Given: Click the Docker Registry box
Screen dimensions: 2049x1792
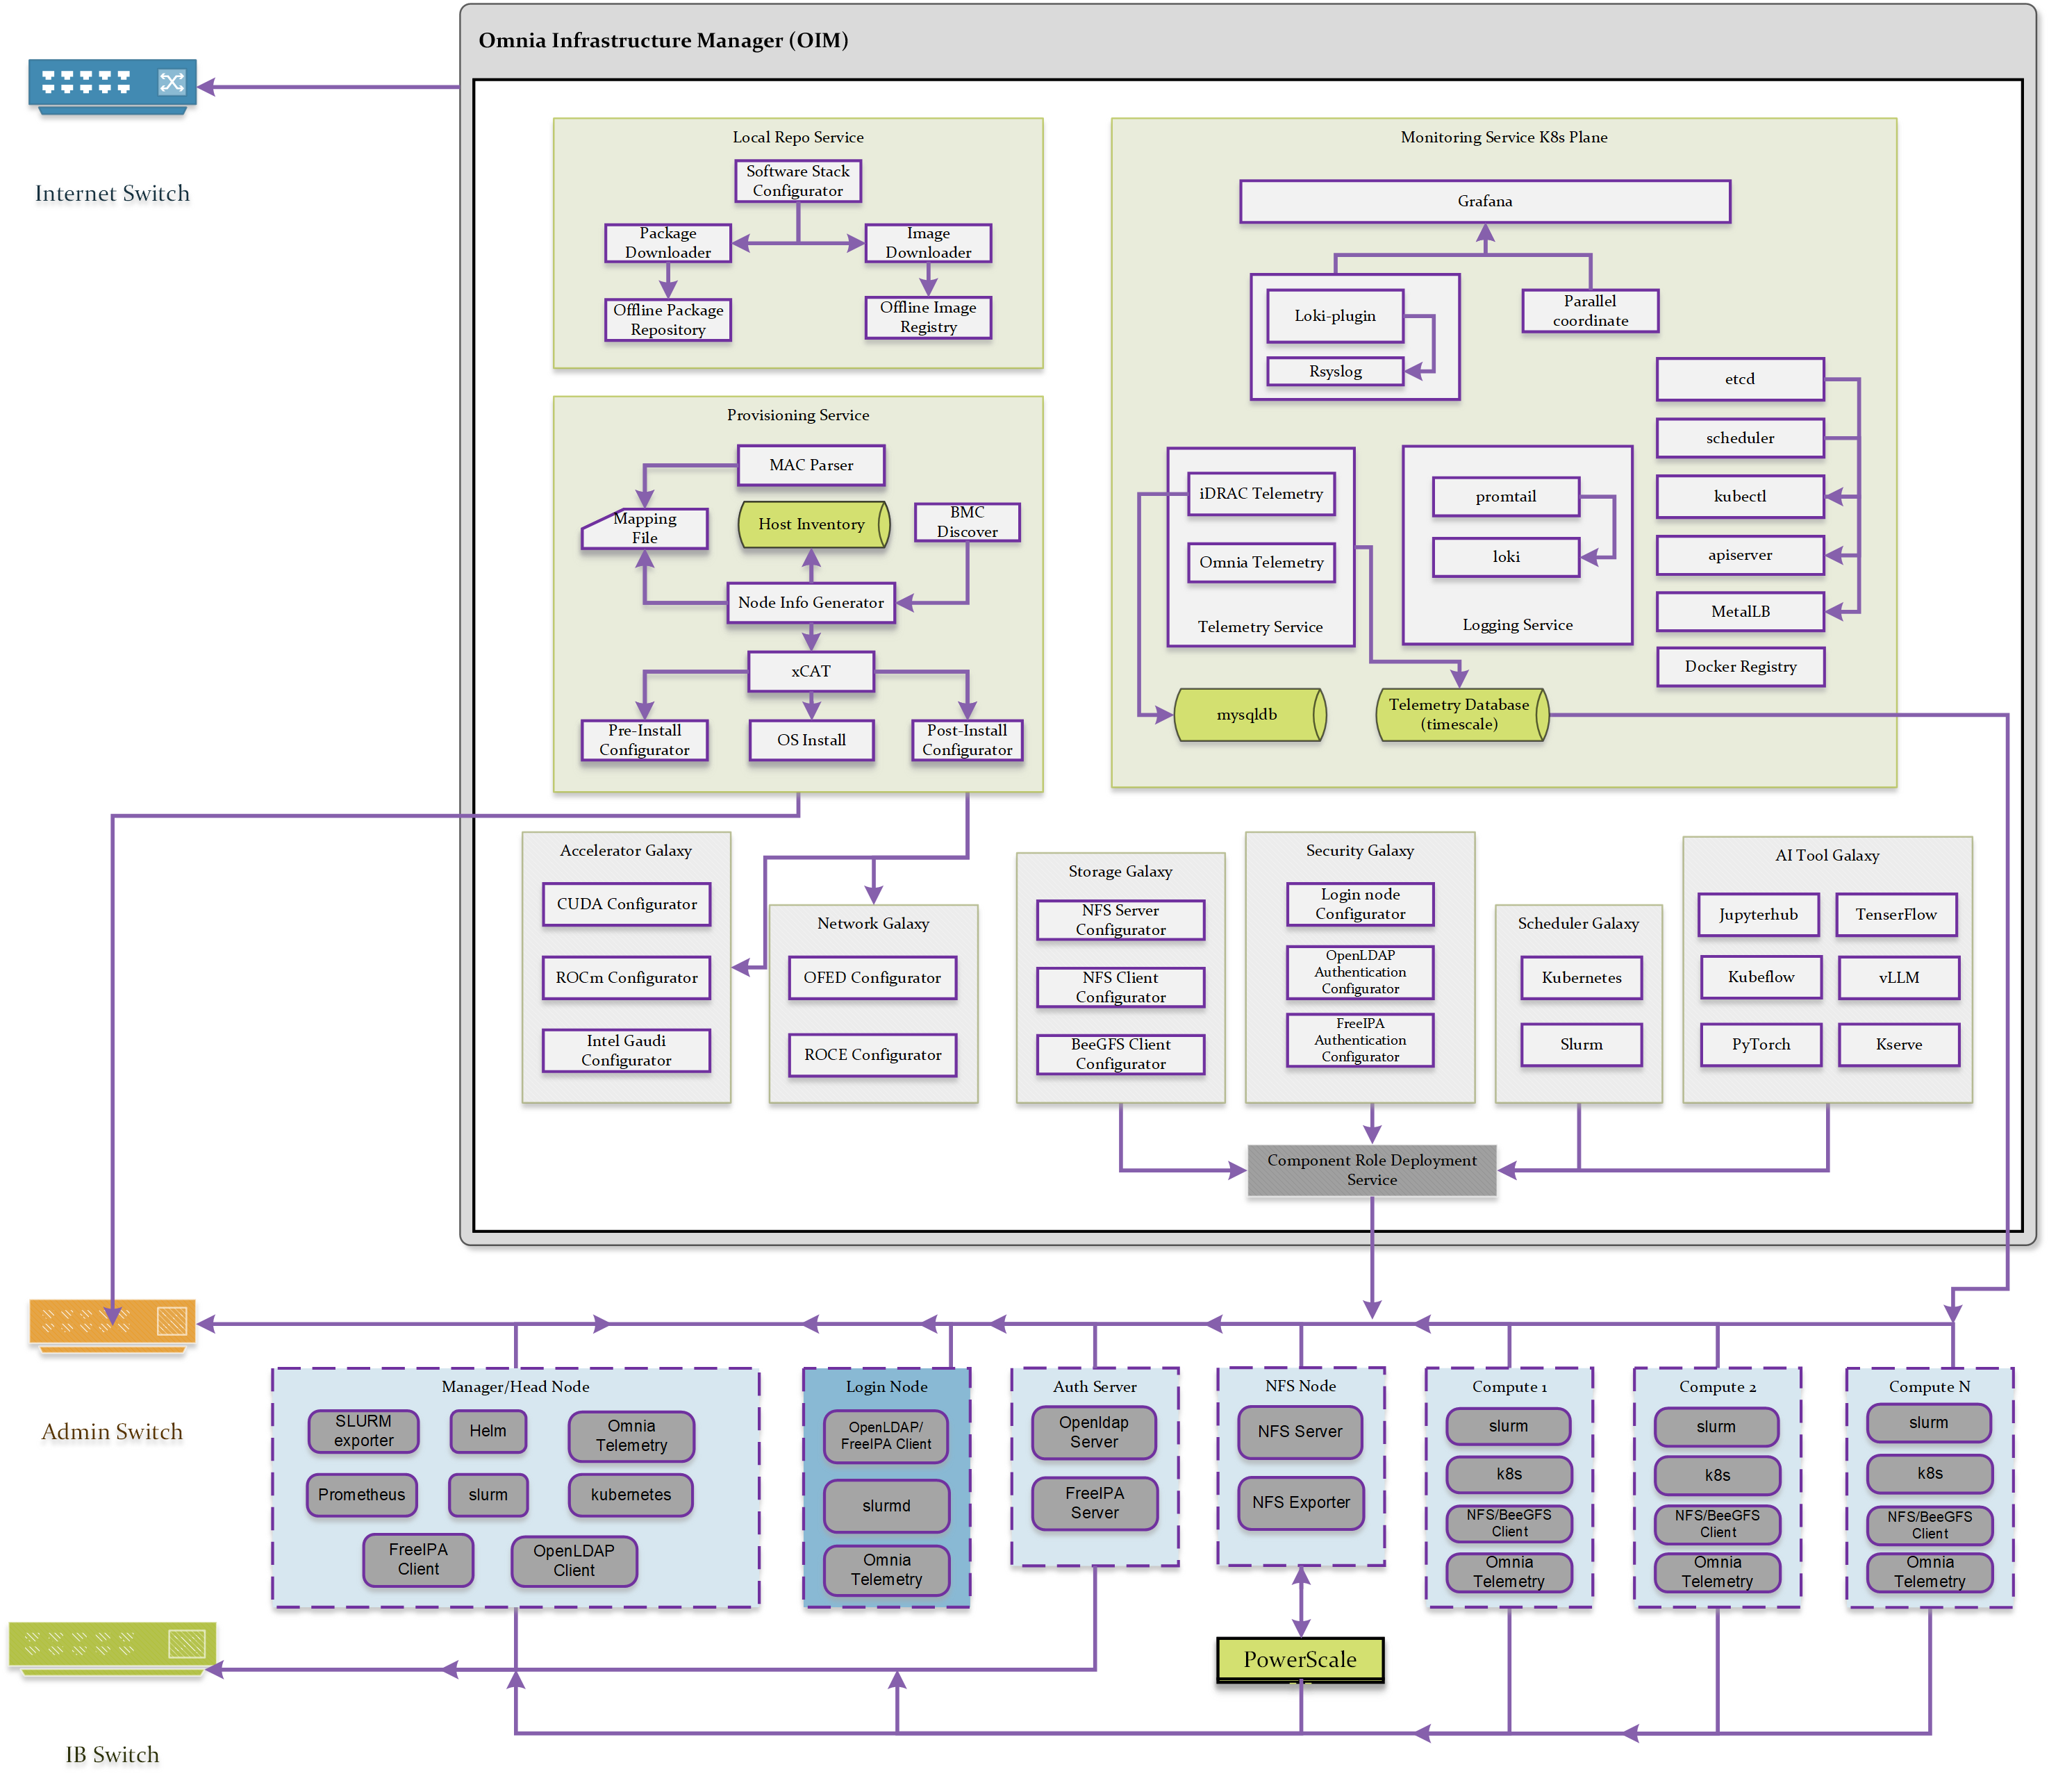Looking at the screenshot, I should click(x=1740, y=666).
